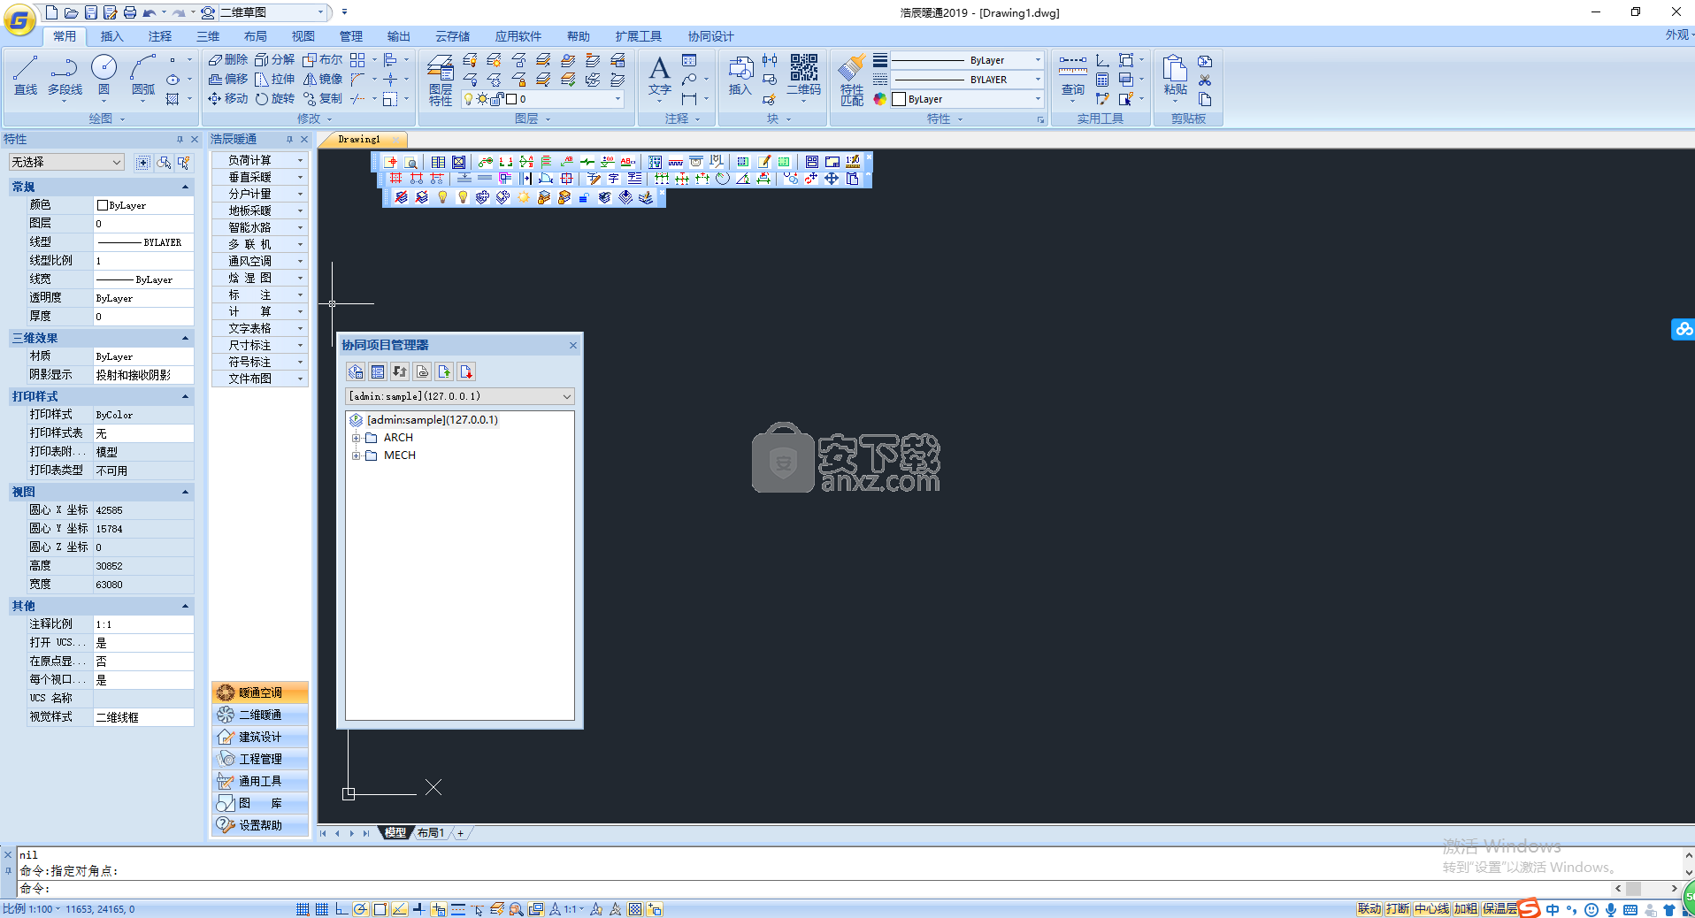Switch to the 布局1 layout tab
Screen dimensions: 1695x918
[x=431, y=833]
